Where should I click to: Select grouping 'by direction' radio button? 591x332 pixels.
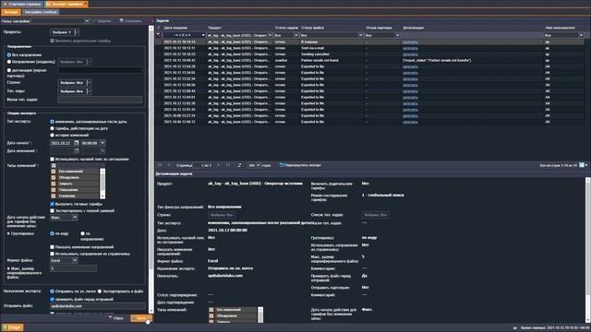coord(82,233)
